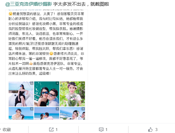The image size is (175, 133).
Task: Click the repost share icon
Action: click(51, 129)
